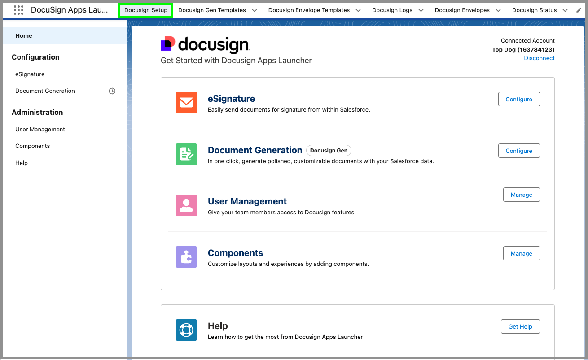Click the clock icon beside Document Generation

point(112,91)
